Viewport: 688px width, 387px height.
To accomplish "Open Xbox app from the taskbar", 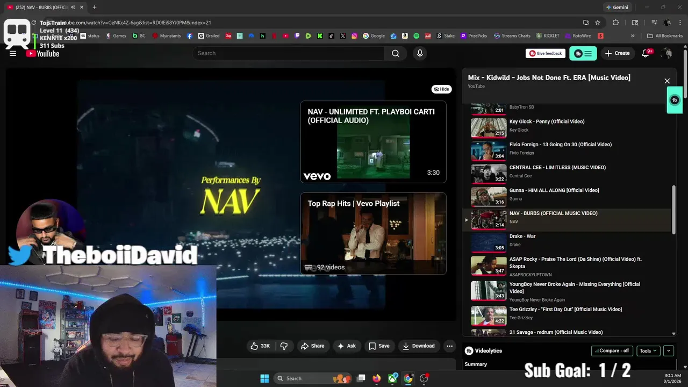I will pos(393,378).
